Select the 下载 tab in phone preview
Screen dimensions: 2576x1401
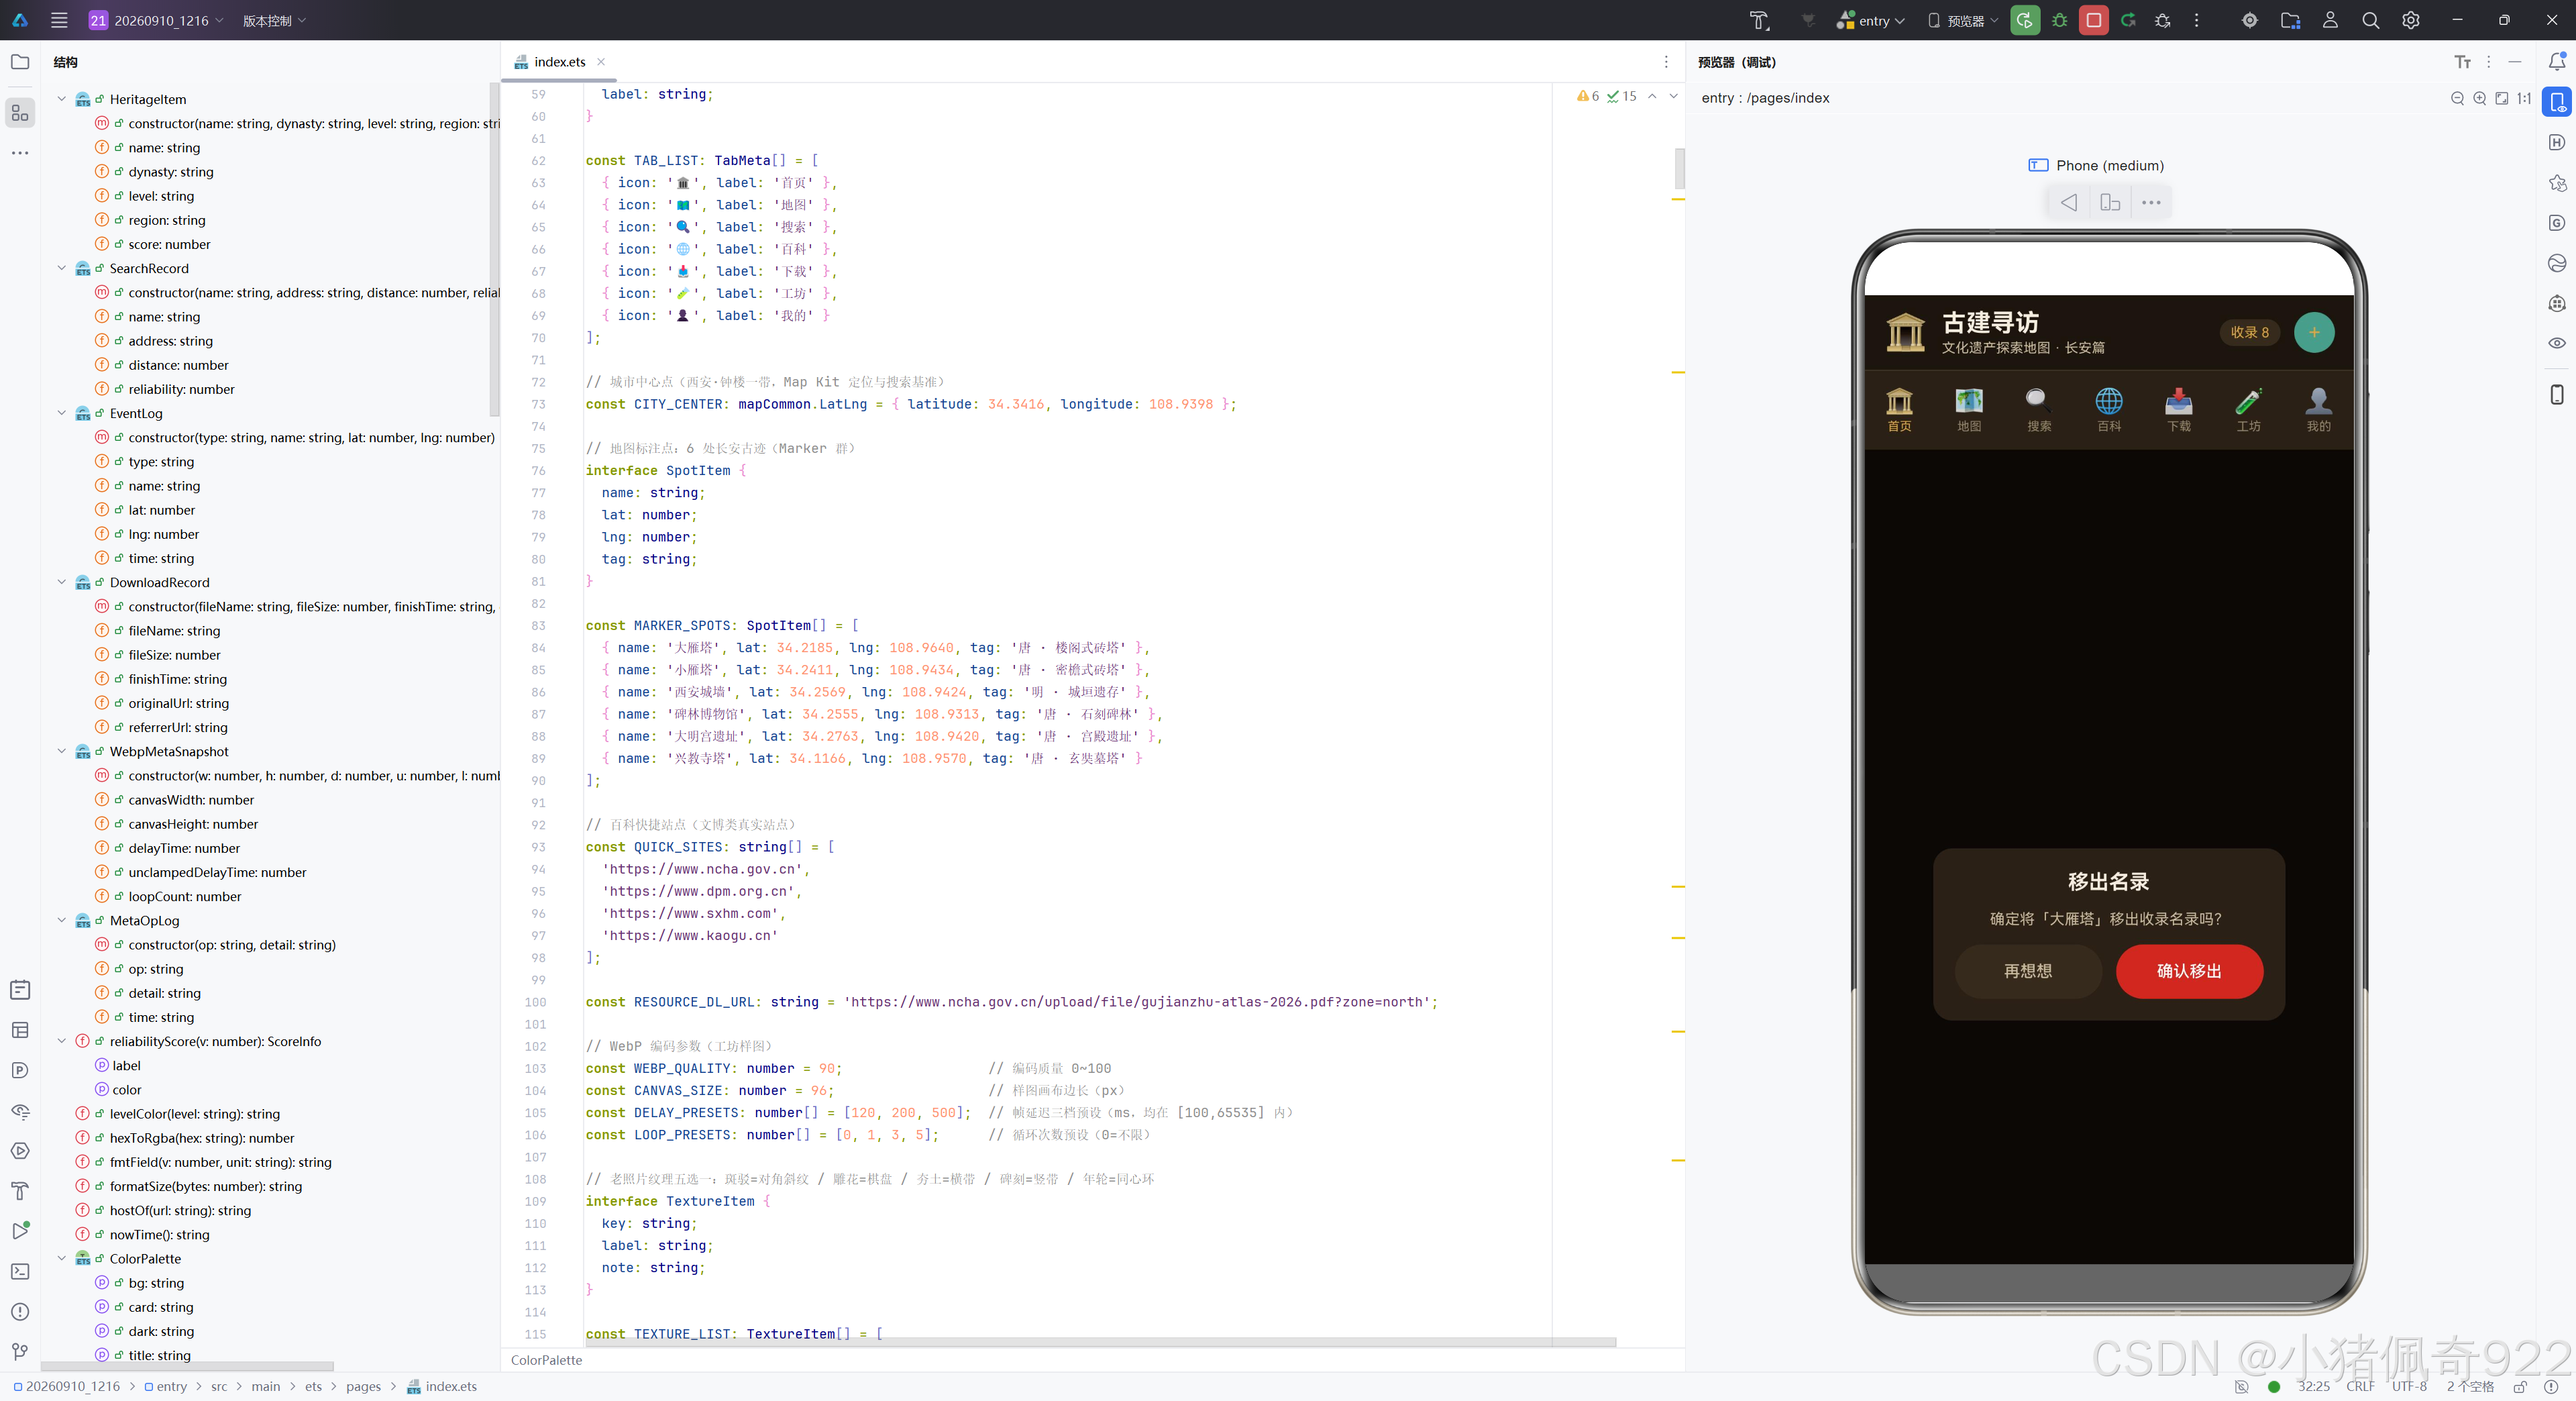click(x=2179, y=410)
